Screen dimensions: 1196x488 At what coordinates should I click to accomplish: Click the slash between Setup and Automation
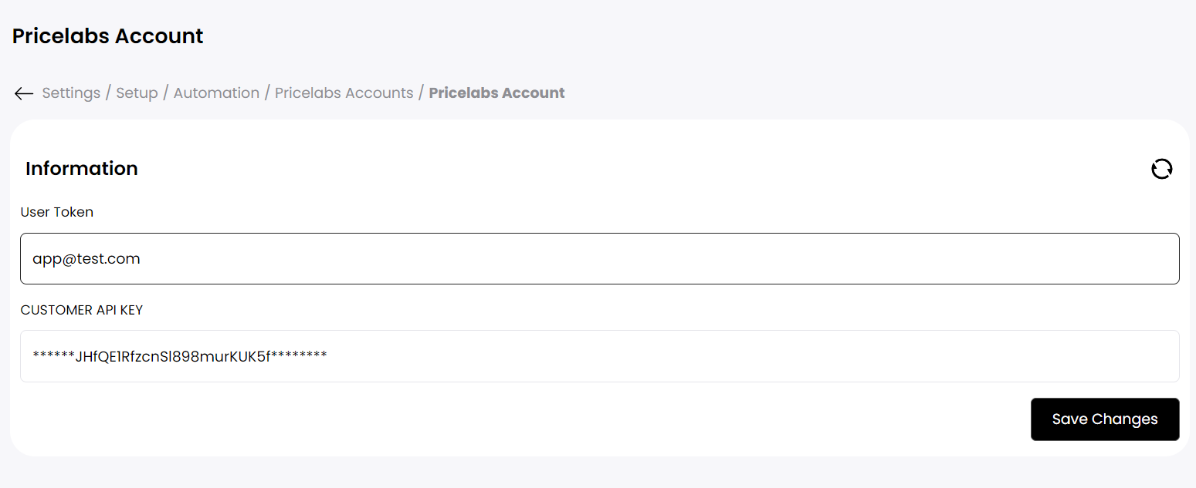click(166, 93)
